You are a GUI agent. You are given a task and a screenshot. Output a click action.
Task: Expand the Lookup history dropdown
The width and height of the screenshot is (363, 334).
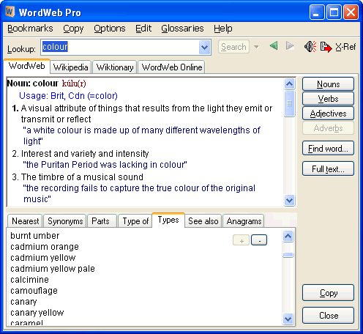pyautogui.click(x=204, y=47)
